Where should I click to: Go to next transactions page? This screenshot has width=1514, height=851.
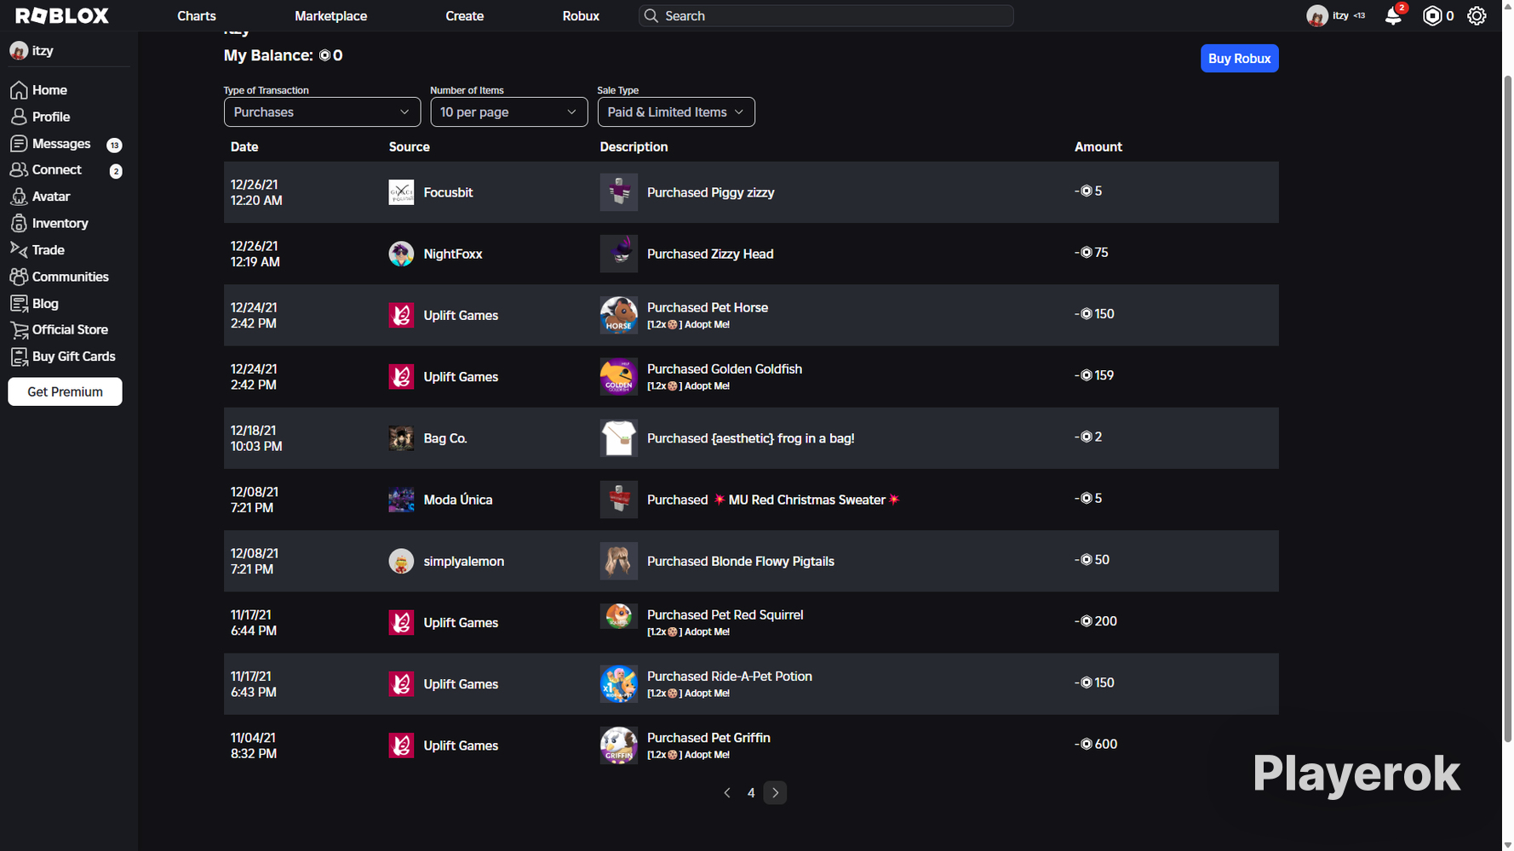click(x=775, y=793)
